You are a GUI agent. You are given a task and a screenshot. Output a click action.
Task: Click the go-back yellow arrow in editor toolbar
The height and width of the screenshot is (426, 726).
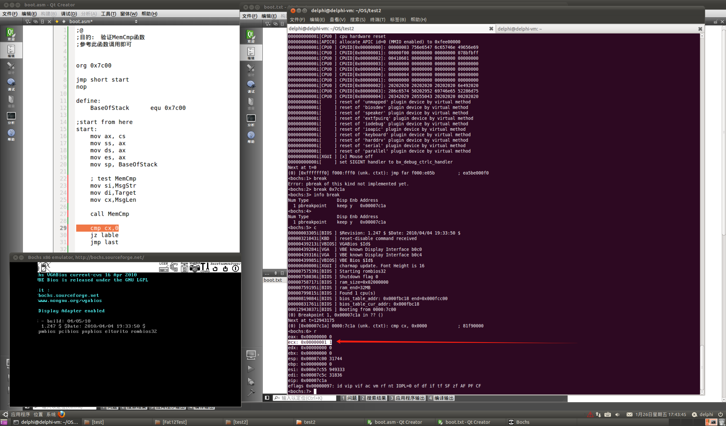point(57,22)
